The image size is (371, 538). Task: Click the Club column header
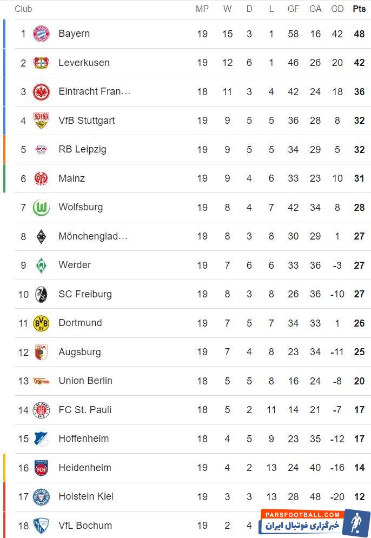(23, 9)
